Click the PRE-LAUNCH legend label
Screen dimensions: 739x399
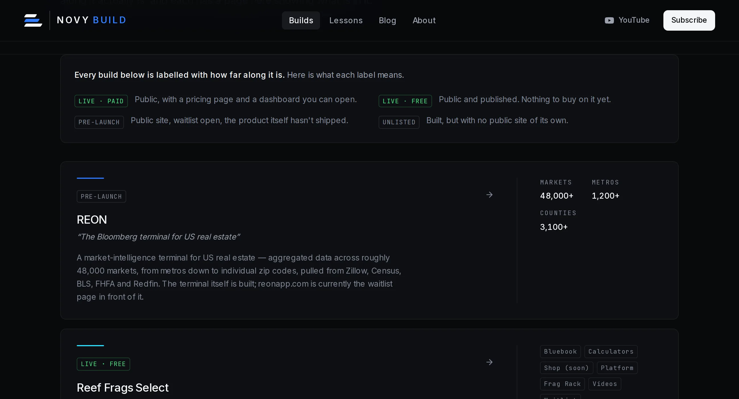(x=99, y=122)
